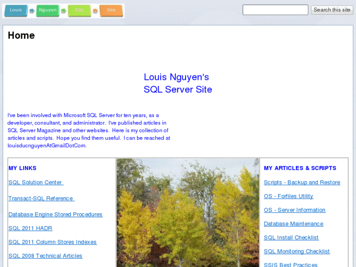Open Scripts - Backup and Restore link

click(x=302, y=182)
